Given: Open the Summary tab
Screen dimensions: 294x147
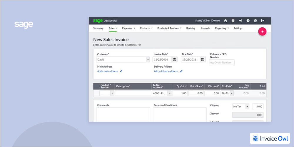Looking at the screenshot, I should (98, 28).
